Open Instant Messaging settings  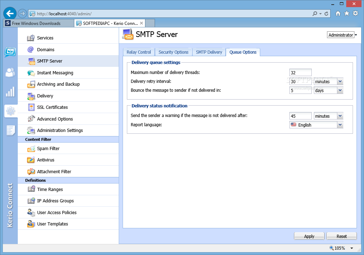[68, 73]
